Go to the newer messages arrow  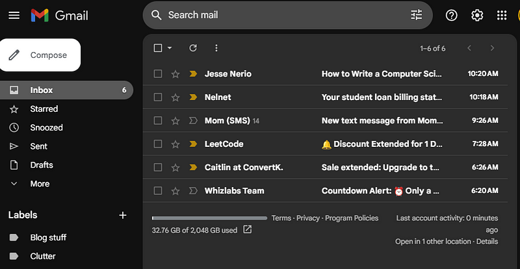tap(469, 48)
